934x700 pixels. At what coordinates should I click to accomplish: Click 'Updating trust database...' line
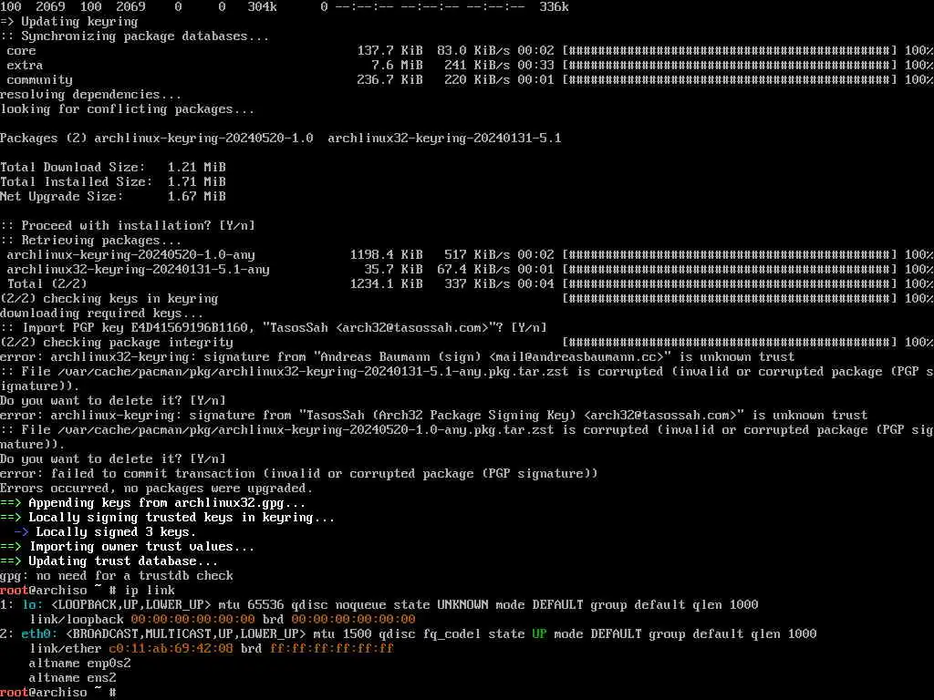tap(109, 561)
